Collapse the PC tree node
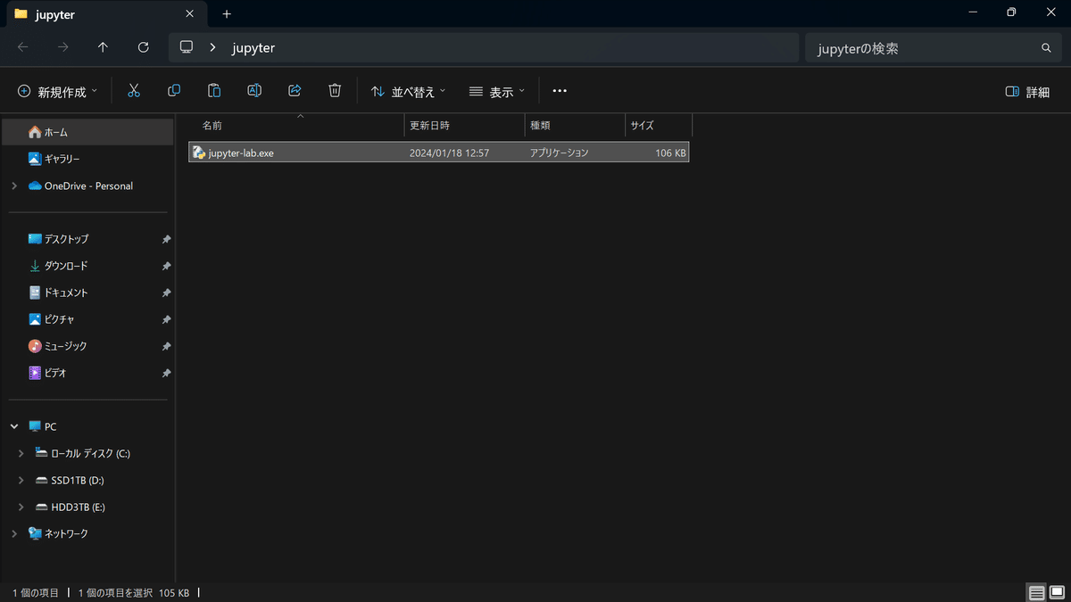Image resolution: width=1071 pixels, height=602 pixels. point(14,426)
